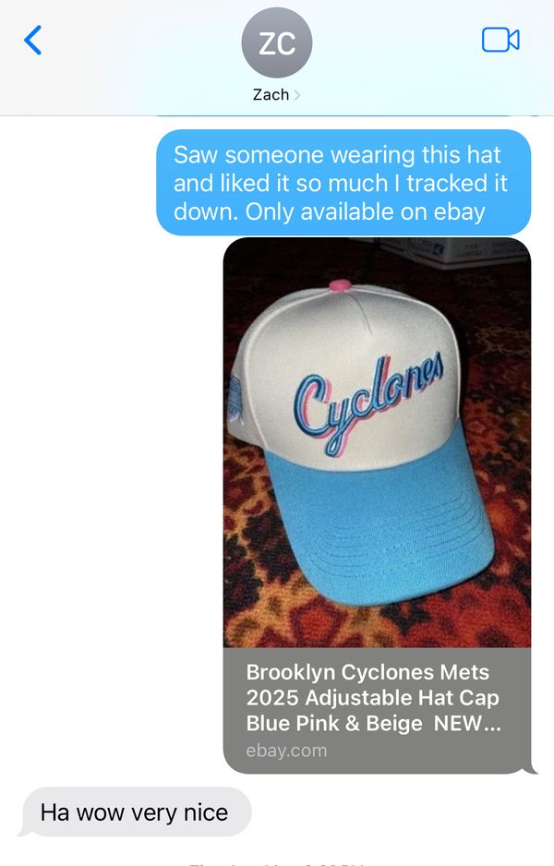Select the blue 'Saw someone wearing' message bubble
Viewport: 554px width, 866px height.
tap(343, 183)
